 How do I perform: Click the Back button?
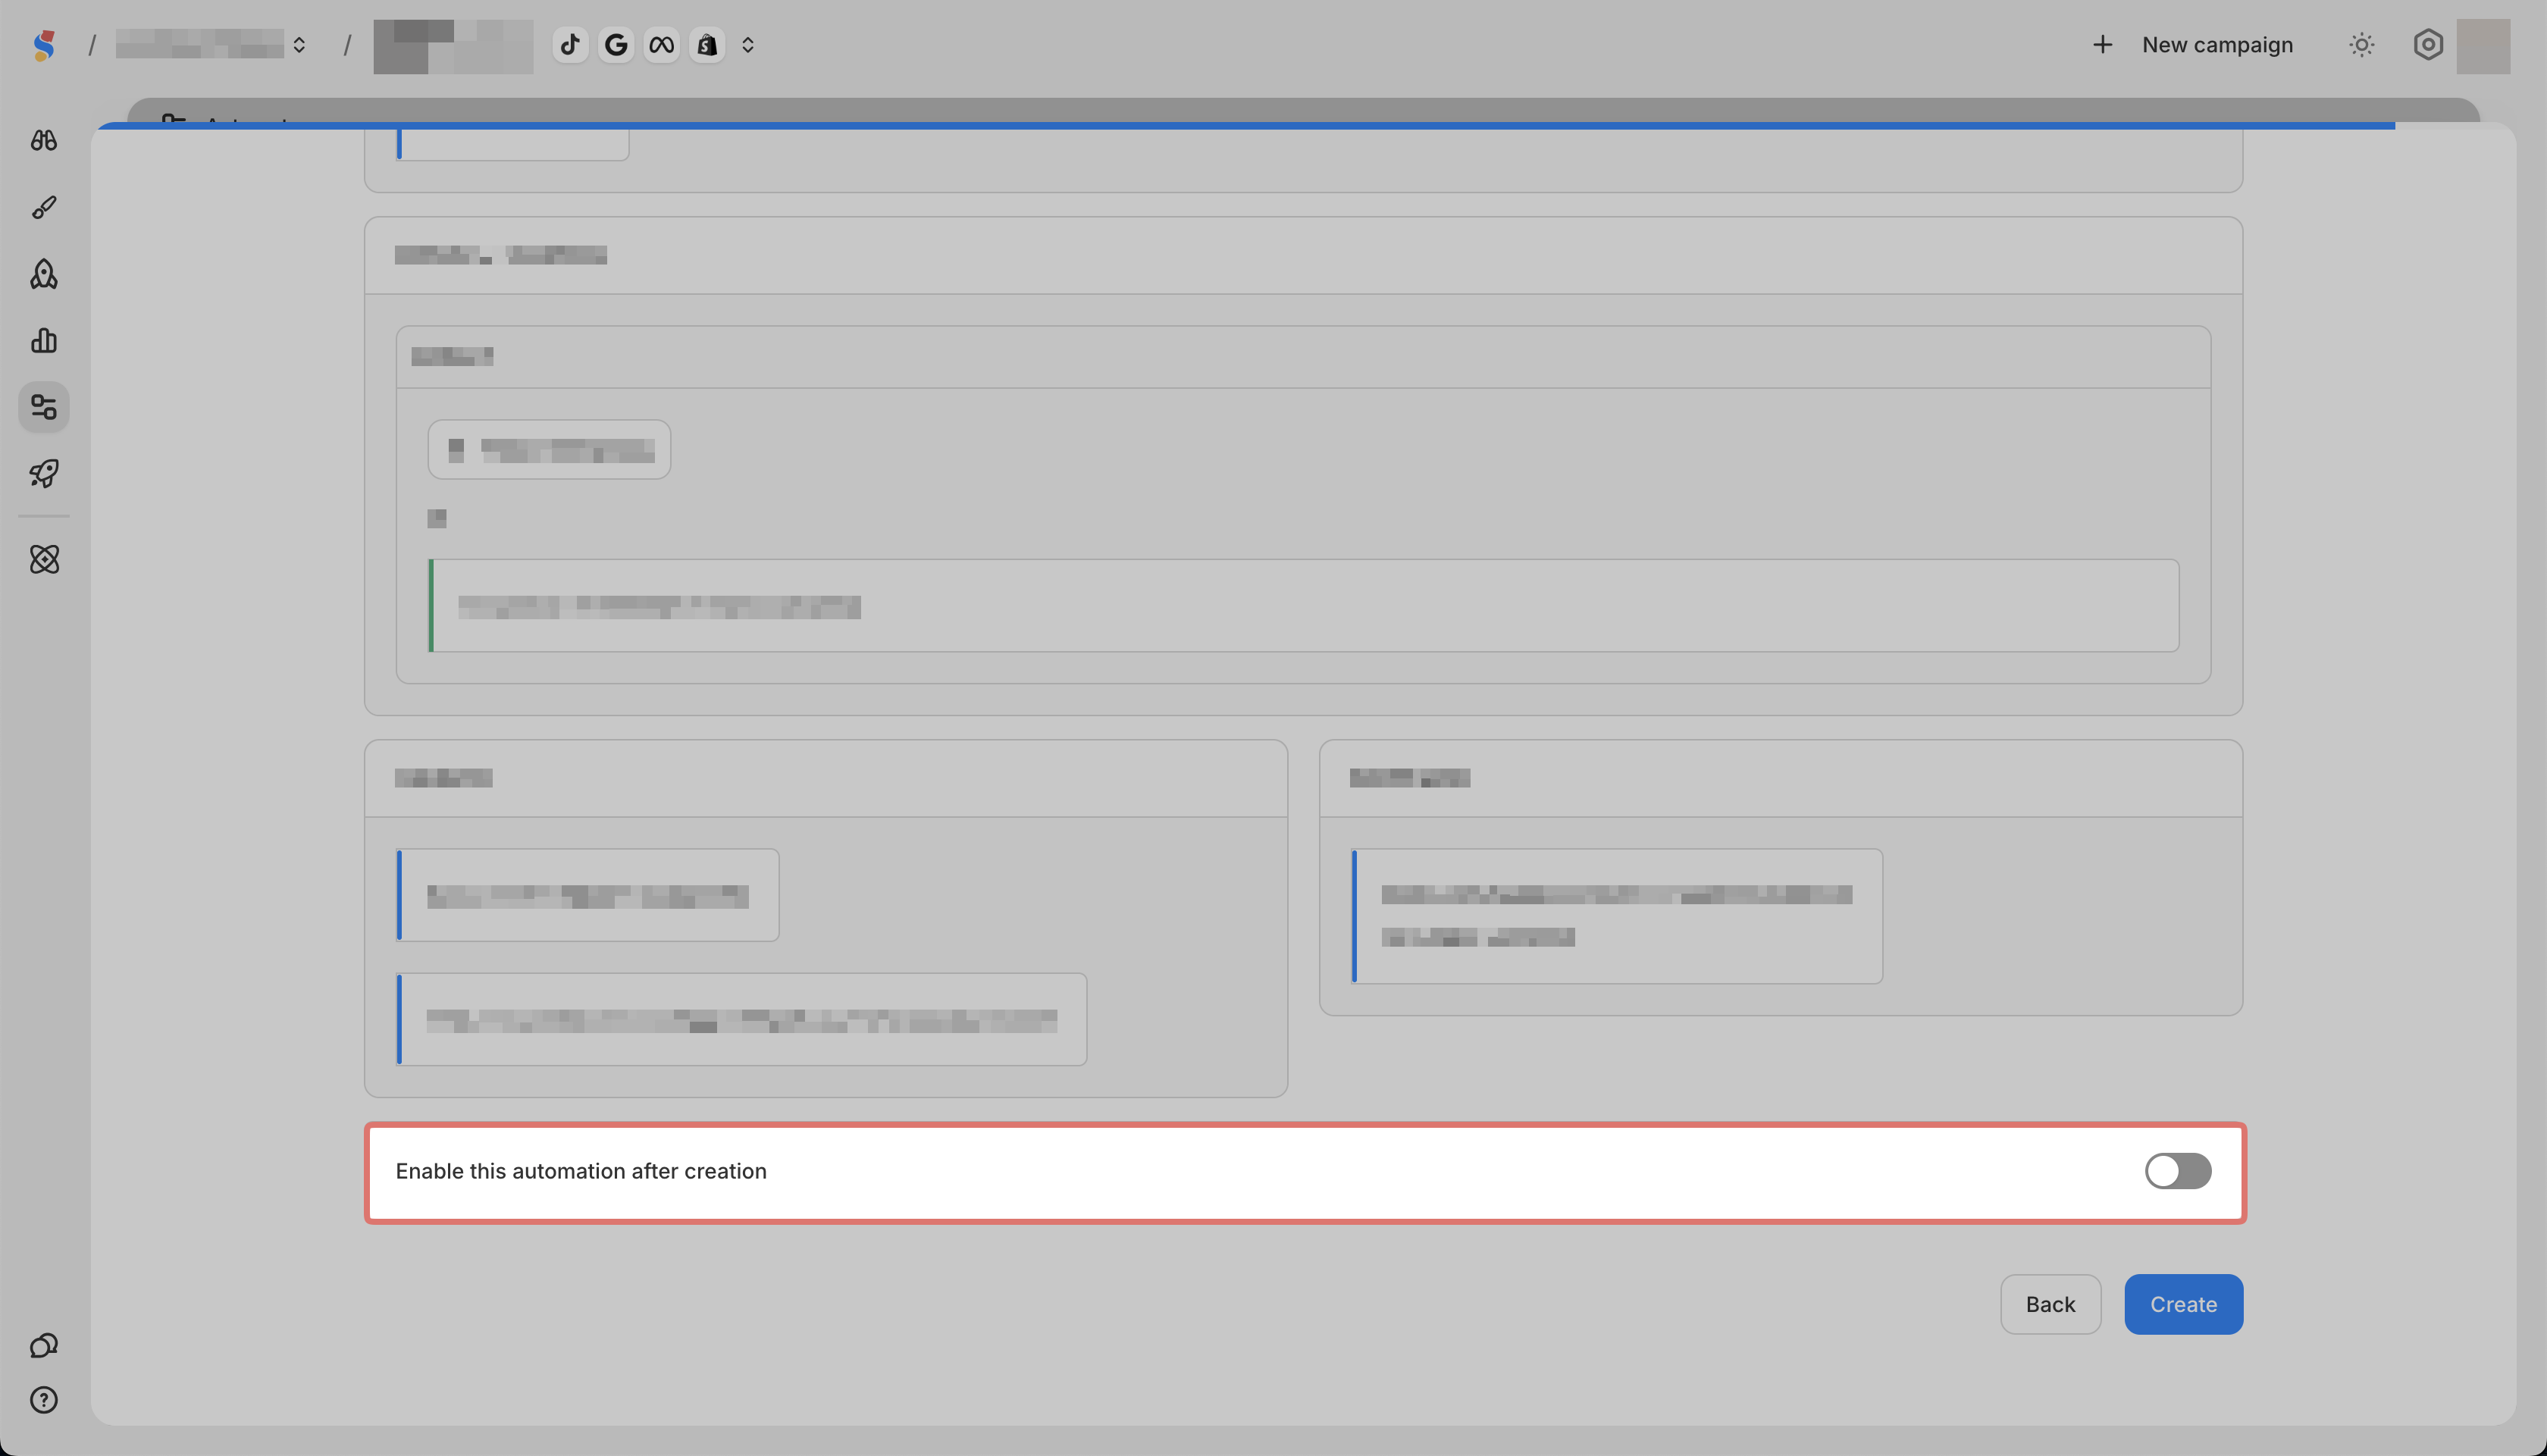pyautogui.click(x=2050, y=1304)
